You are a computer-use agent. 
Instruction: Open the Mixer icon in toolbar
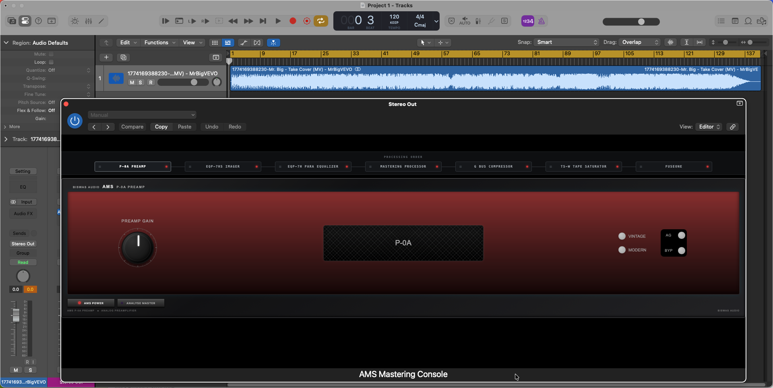pos(89,21)
